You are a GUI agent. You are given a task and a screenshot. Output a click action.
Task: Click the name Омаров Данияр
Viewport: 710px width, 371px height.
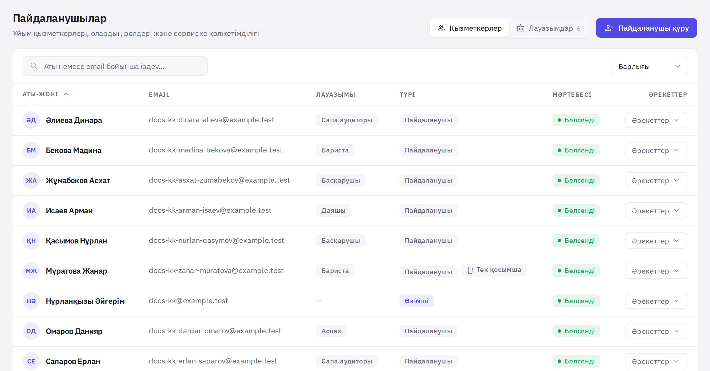click(74, 331)
